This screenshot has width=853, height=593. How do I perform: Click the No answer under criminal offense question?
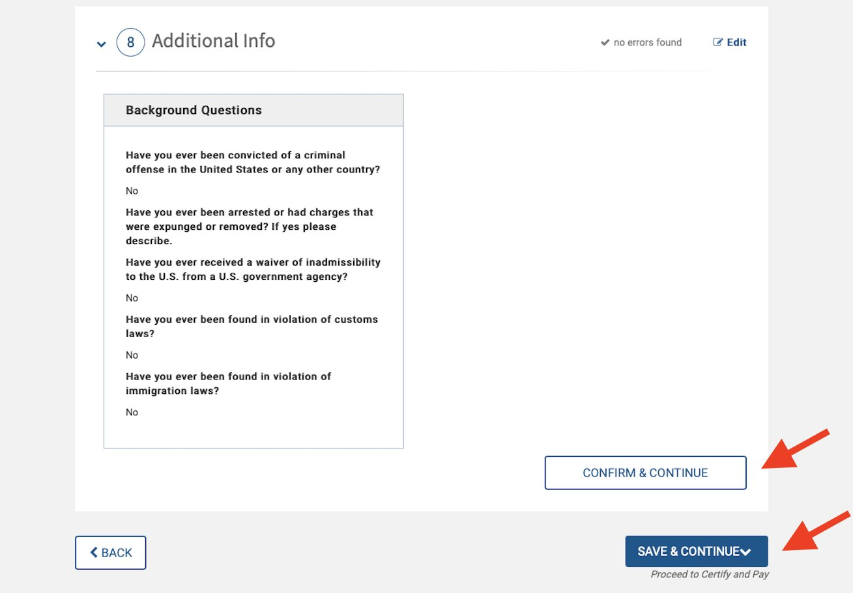tap(132, 191)
